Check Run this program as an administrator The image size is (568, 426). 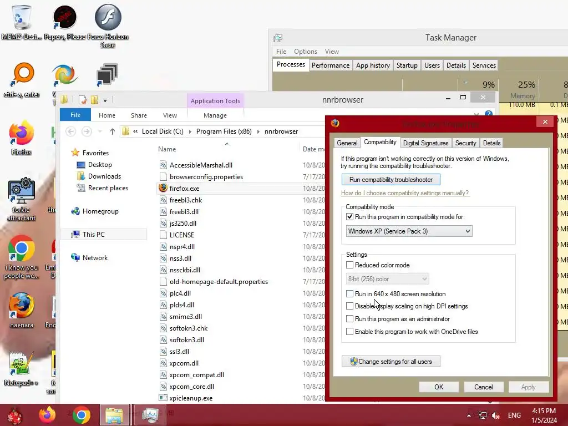click(349, 319)
